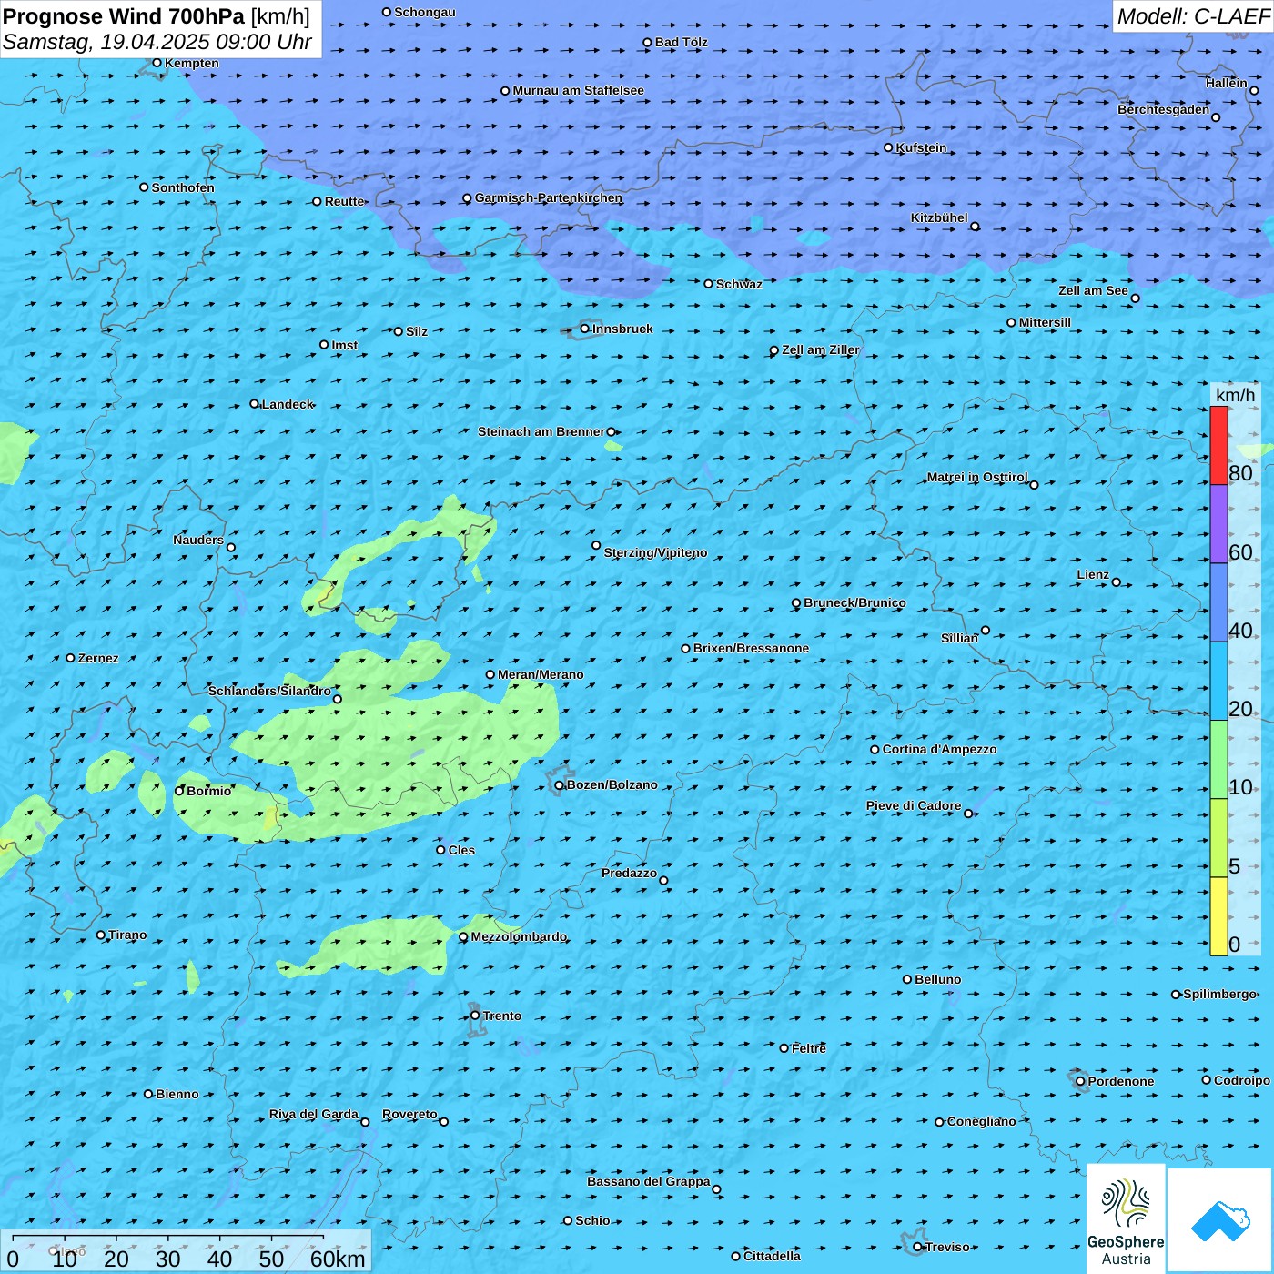Select the Innsbruck city marker circle
This screenshot has width=1274, height=1274.
click(x=585, y=329)
